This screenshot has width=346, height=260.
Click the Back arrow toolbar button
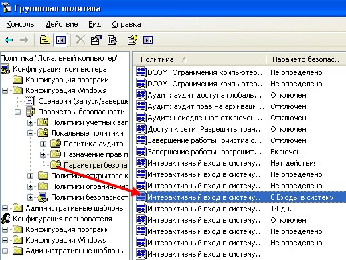coord(9,40)
